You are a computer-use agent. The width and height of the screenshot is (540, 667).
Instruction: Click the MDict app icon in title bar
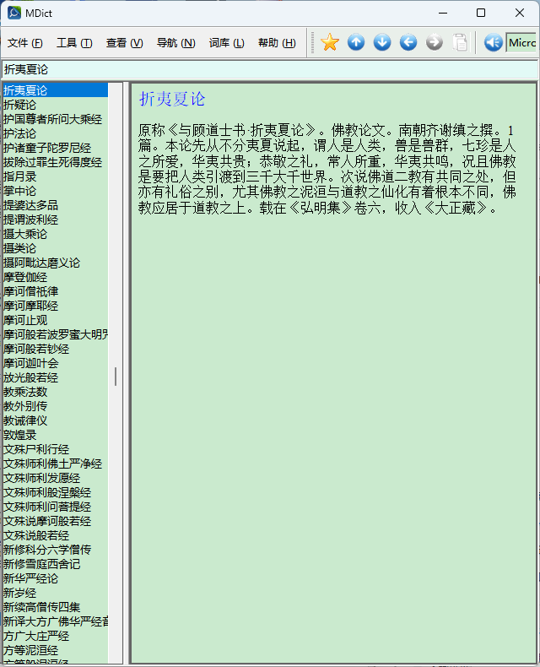tap(14, 13)
